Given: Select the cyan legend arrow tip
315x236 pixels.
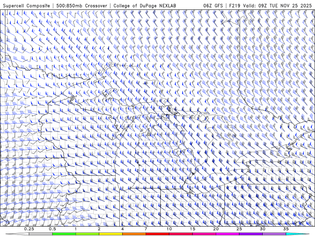Looking at the screenshot, I should pyautogui.click(x=298, y=234).
